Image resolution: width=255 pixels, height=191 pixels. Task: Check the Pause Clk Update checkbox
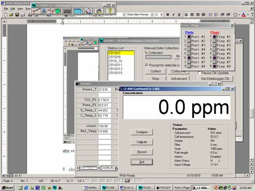click(199, 73)
